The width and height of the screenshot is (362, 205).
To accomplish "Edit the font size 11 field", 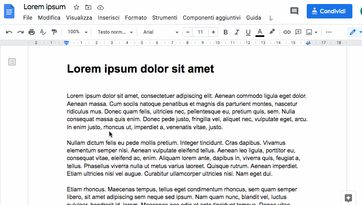I will pos(200,32).
